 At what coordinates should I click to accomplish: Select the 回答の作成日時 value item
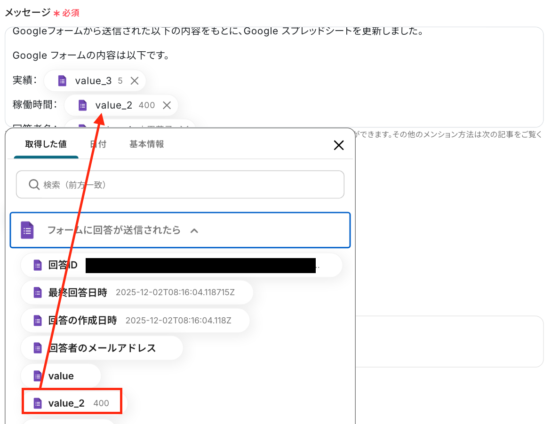(x=135, y=321)
